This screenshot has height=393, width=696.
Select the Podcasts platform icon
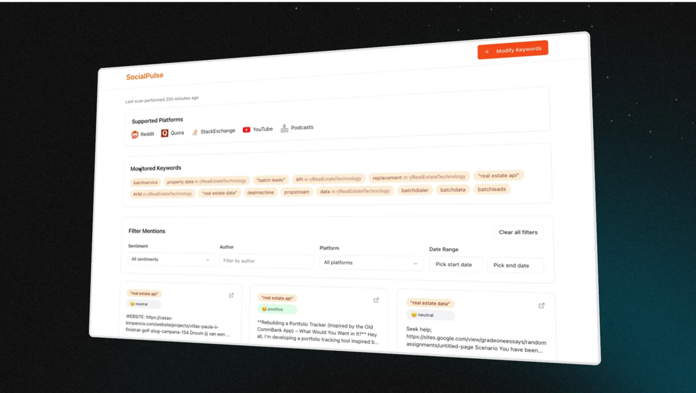(x=284, y=128)
